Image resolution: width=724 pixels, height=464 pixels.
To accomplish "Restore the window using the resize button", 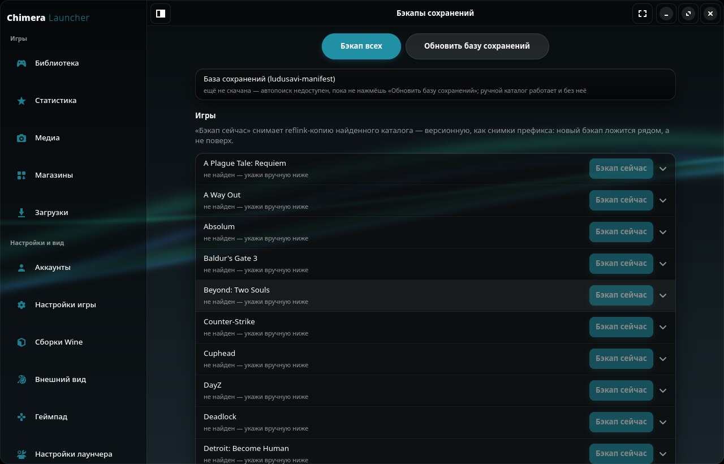I will pos(688,14).
